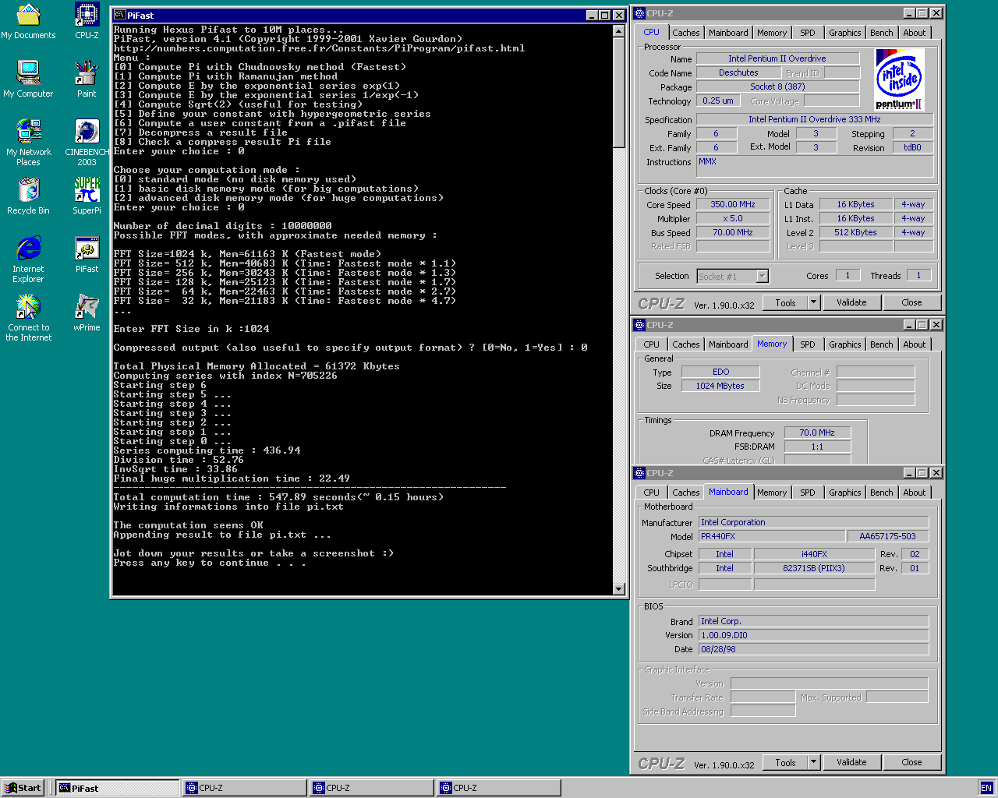The width and height of the screenshot is (998, 798).
Task: Click PiFast scrollbar down arrow
Action: 619,589
